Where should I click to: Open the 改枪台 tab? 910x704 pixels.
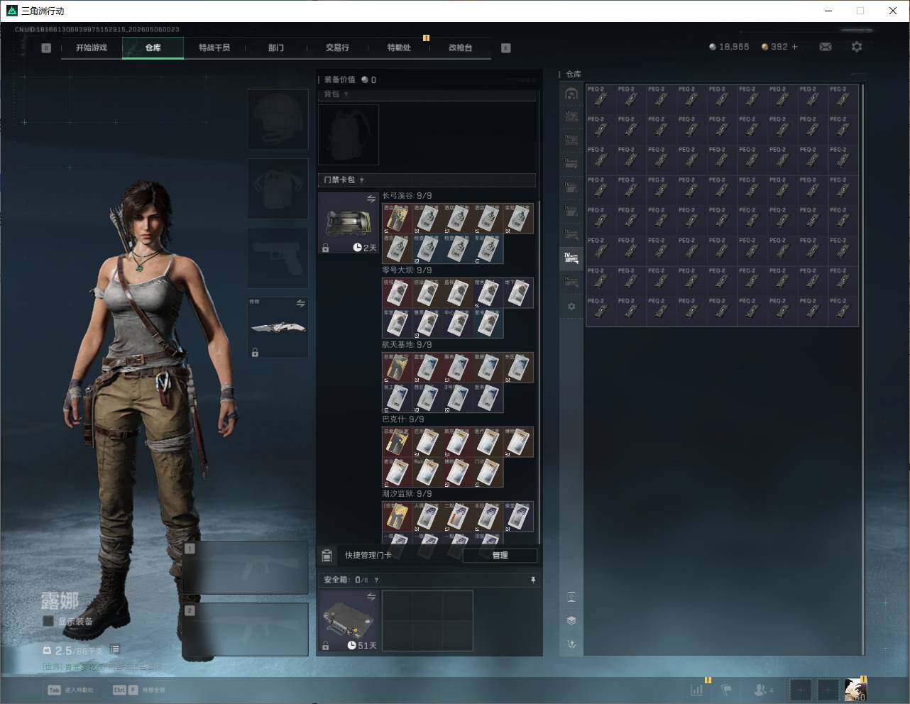click(460, 48)
